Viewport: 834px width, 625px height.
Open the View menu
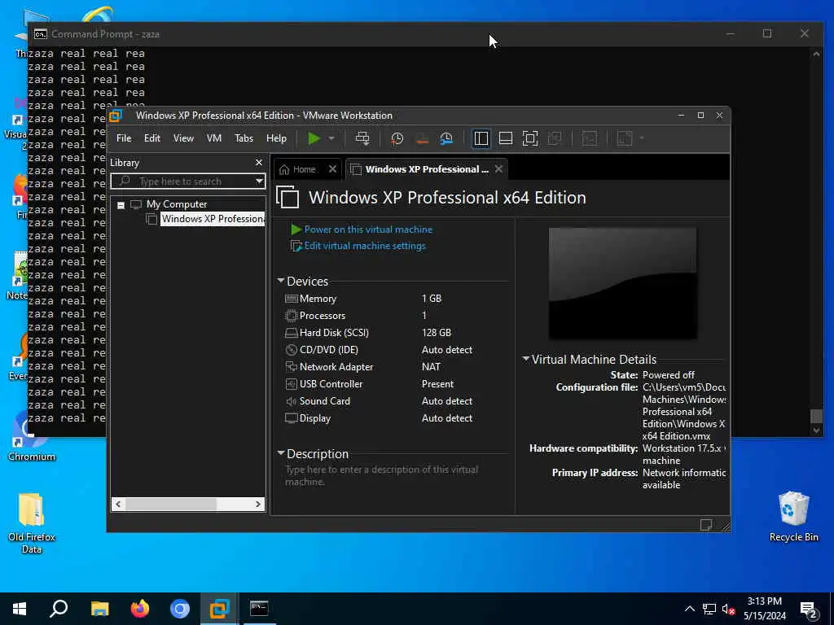coord(183,138)
